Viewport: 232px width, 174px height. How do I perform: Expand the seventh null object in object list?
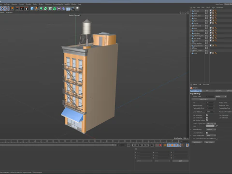191,26
